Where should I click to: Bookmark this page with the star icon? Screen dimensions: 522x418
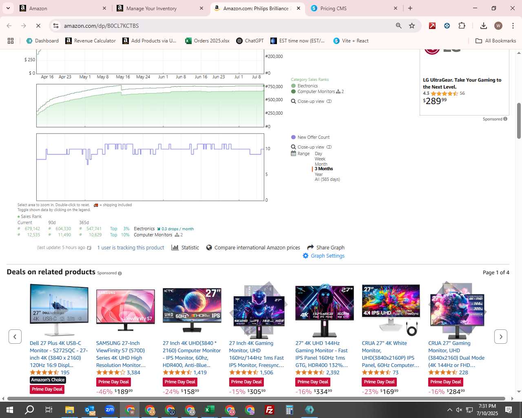point(412,26)
